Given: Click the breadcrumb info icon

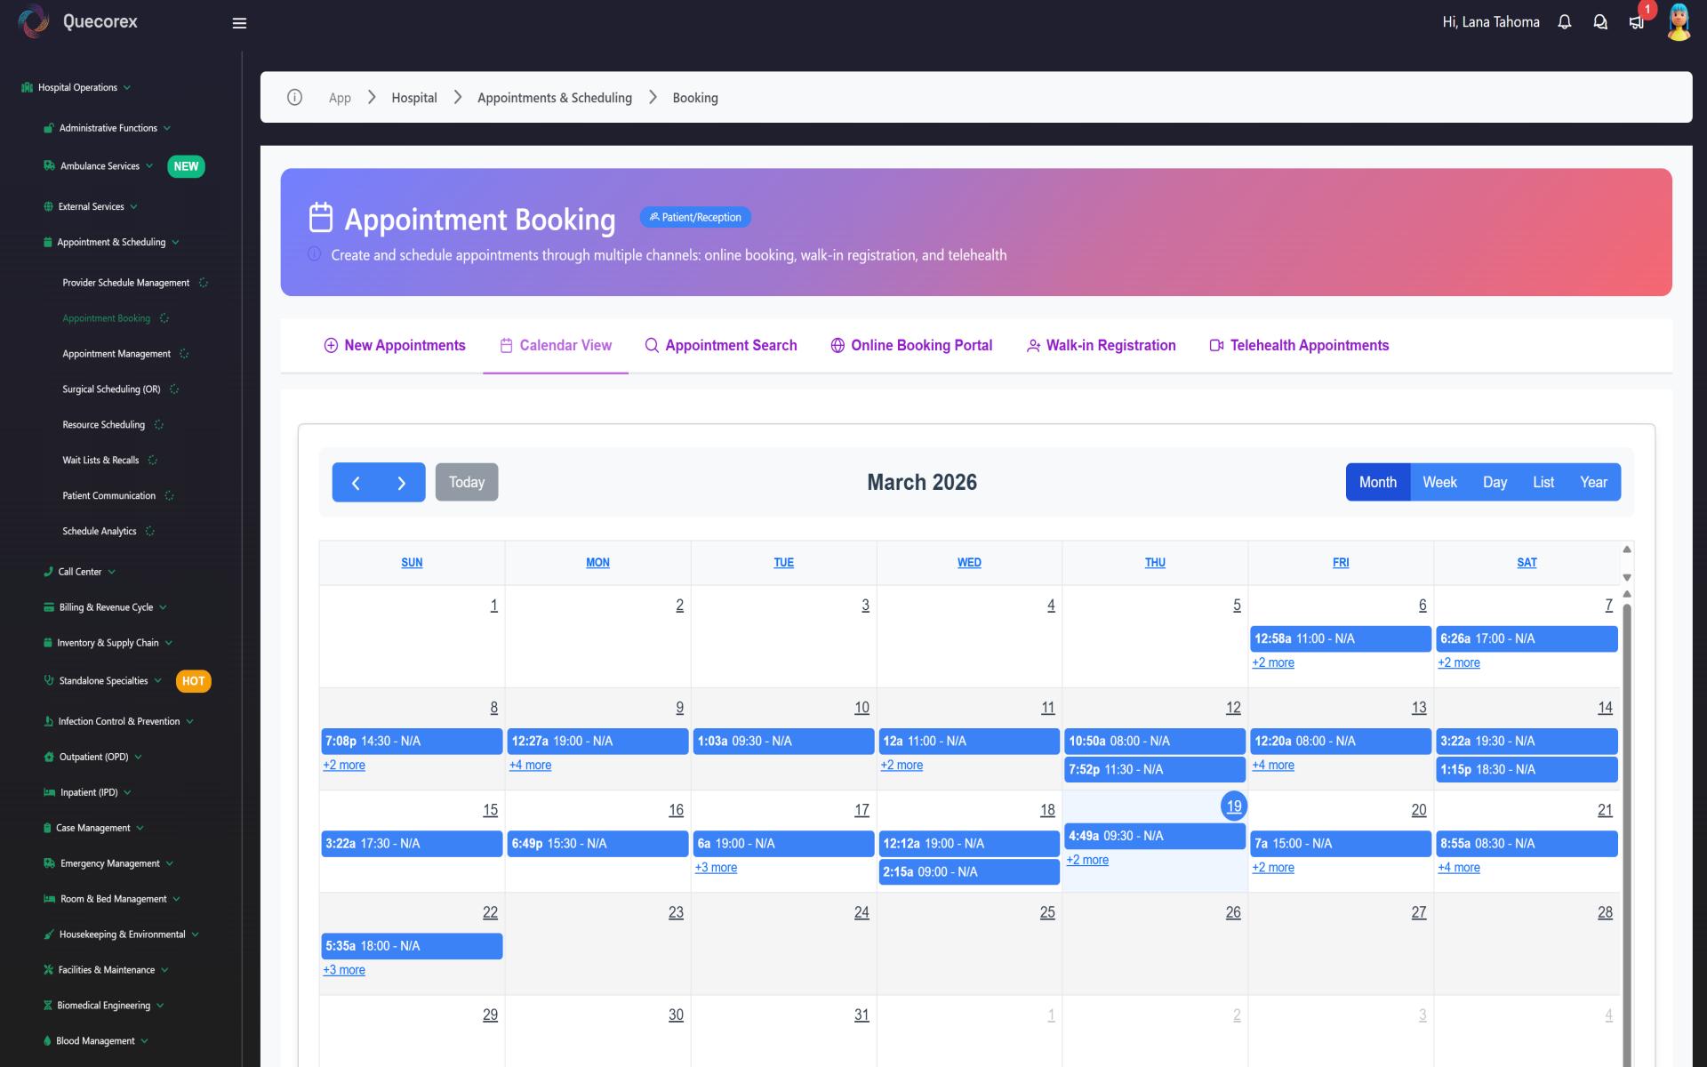Looking at the screenshot, I should pyautogui.click(x=294, y=97).
